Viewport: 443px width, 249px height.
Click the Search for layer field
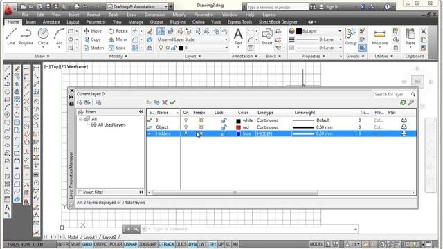click(x=392, y=94)
